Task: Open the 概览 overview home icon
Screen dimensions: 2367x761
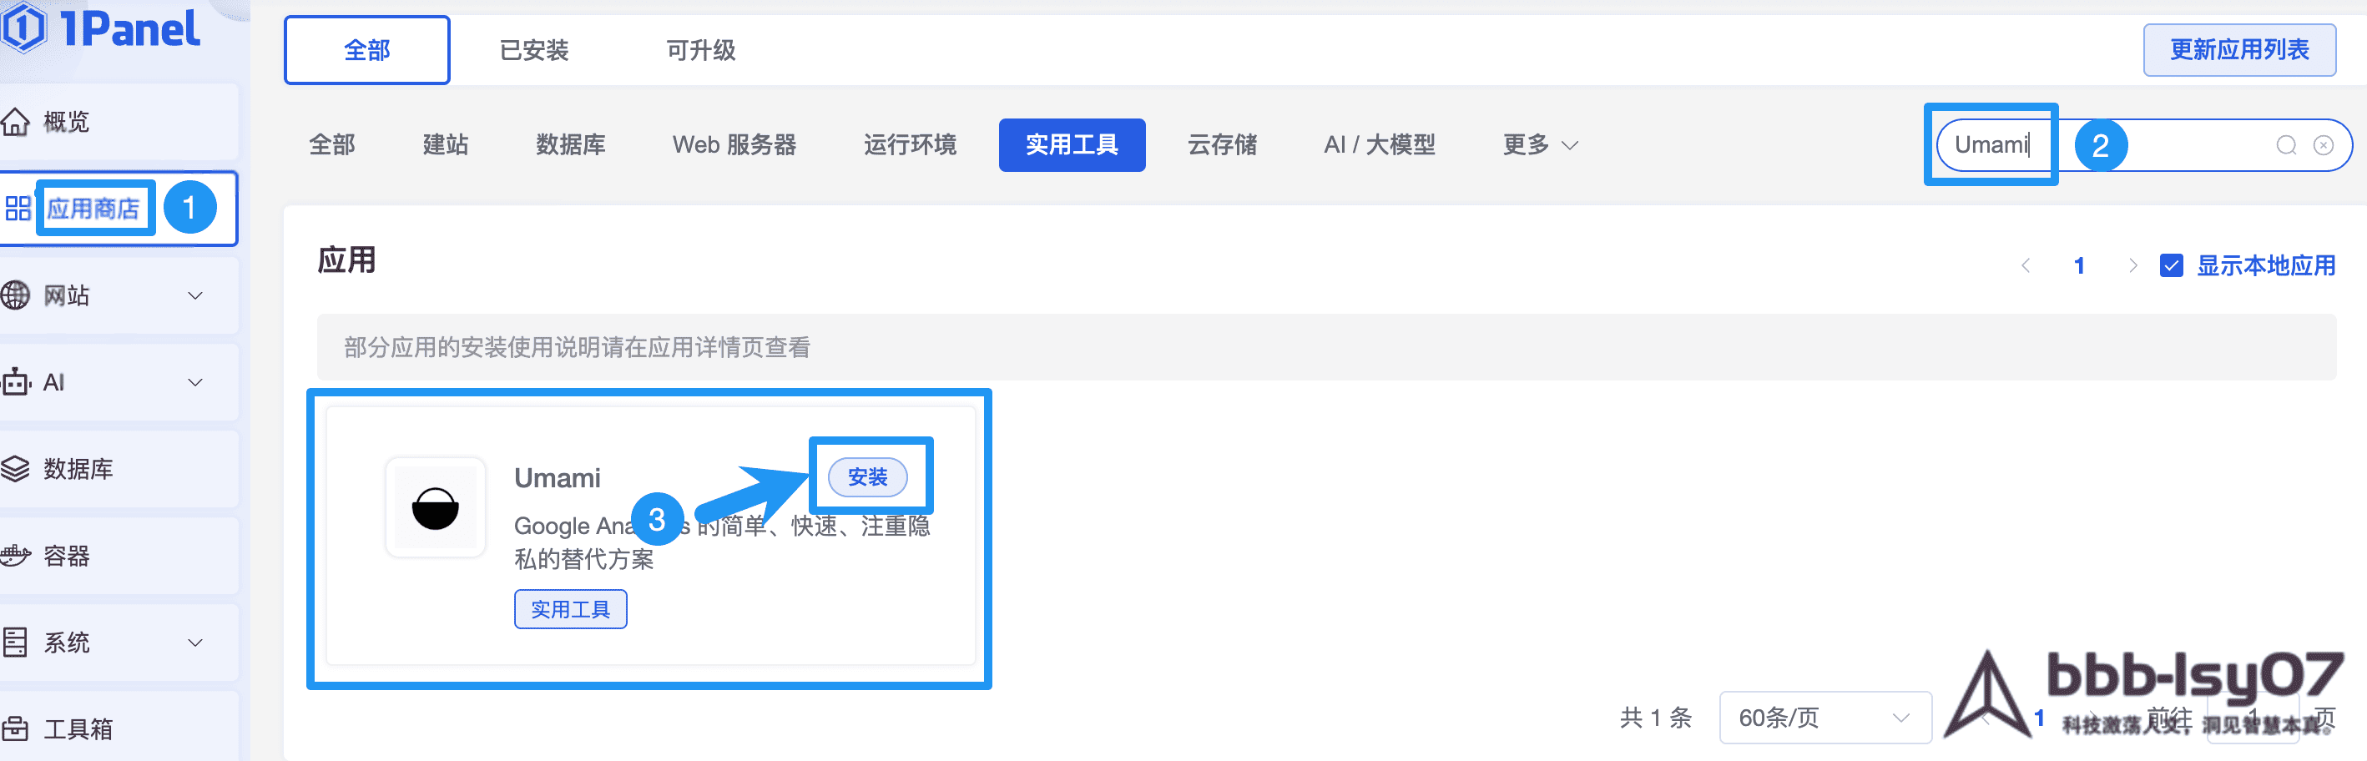Action: pos(16,121)
